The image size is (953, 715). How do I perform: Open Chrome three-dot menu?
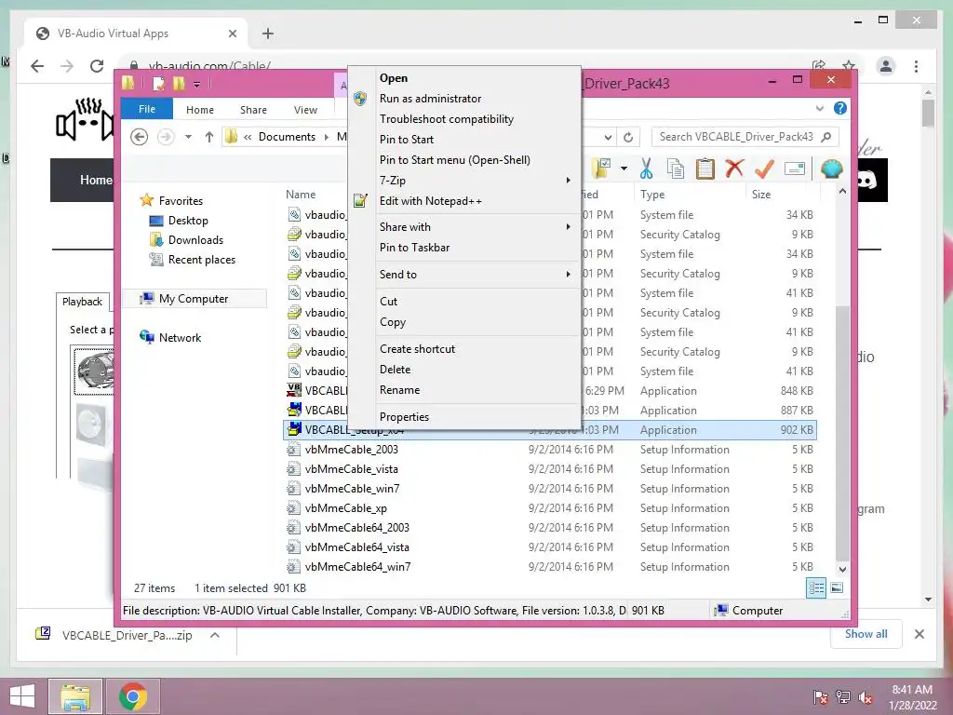tap(916, 66)
